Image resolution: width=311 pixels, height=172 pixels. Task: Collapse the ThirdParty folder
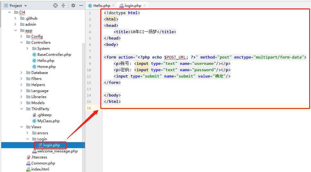coord(21,109)
